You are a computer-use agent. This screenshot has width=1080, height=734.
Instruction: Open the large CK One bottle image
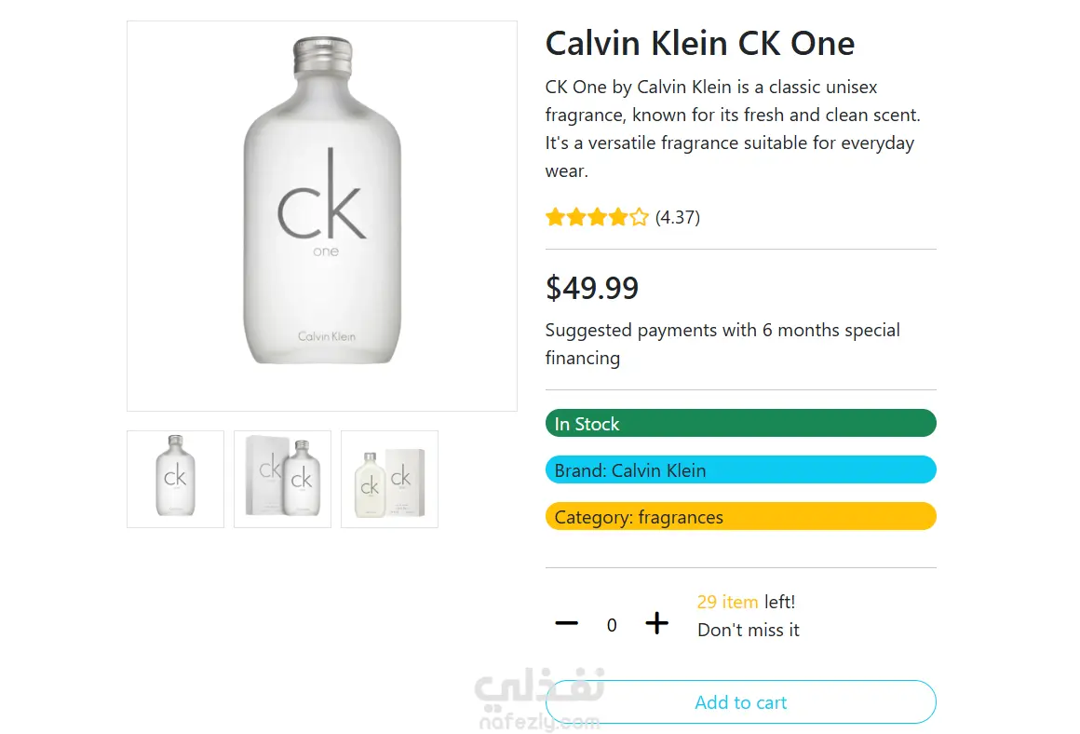tap(322, 216)
